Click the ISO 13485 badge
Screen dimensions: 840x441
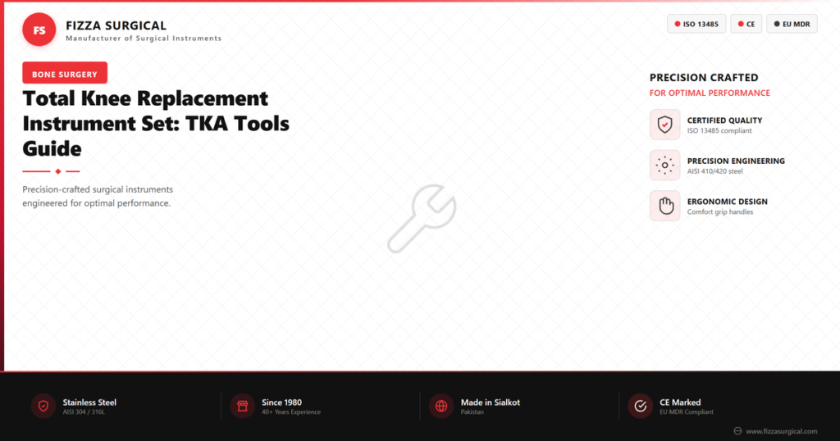click(696, 24)
